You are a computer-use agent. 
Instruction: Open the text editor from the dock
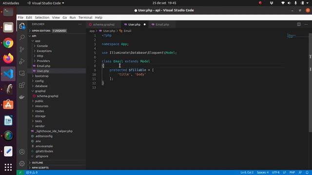click(8, 151)
